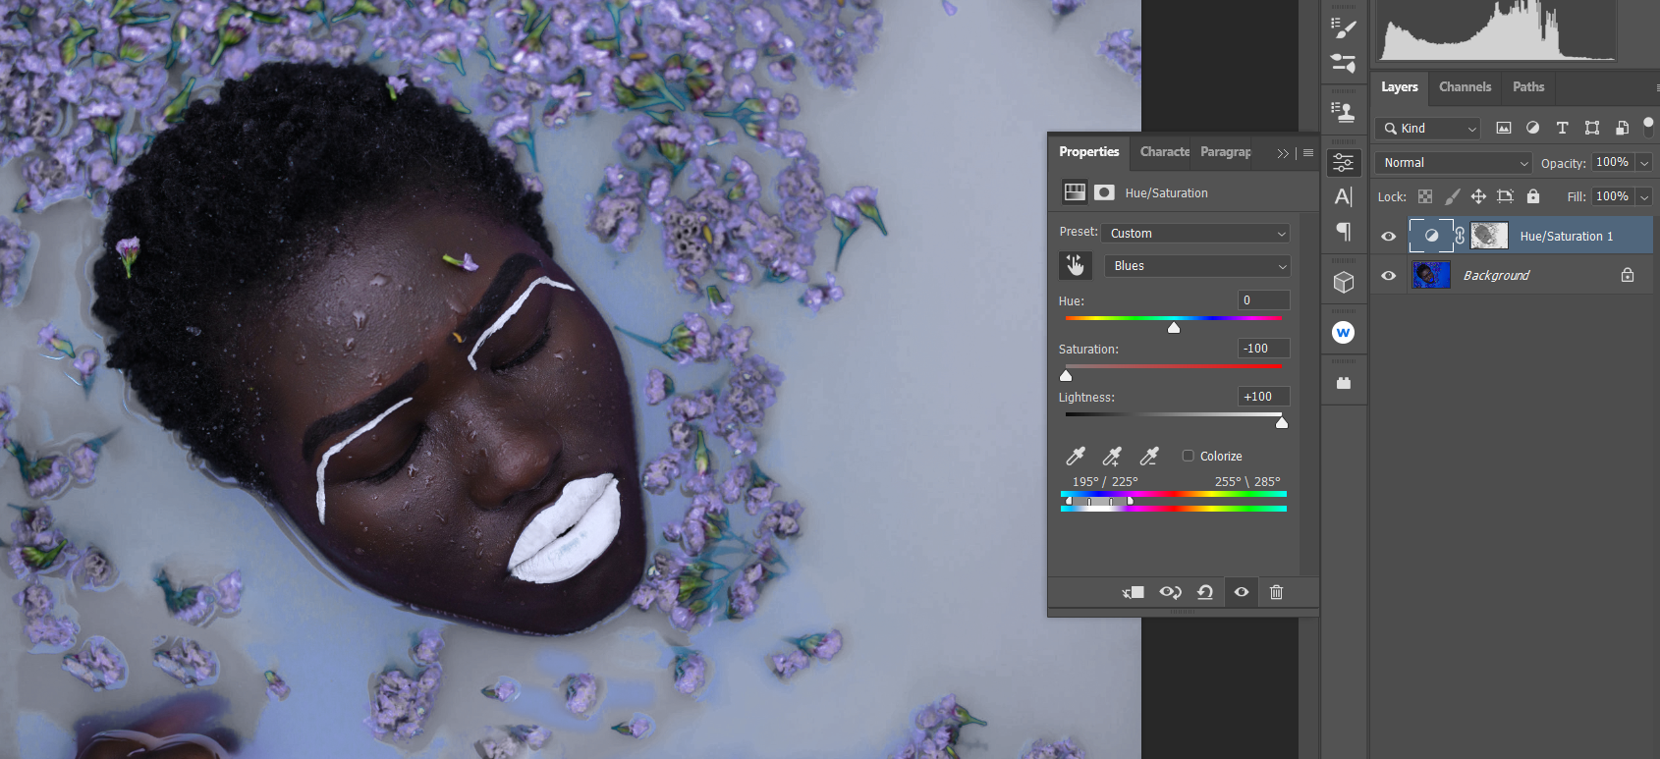Open the Paragraph panel icon in dock
The width and height of the screenshot is (1660, 759).
click(1343, 232)
